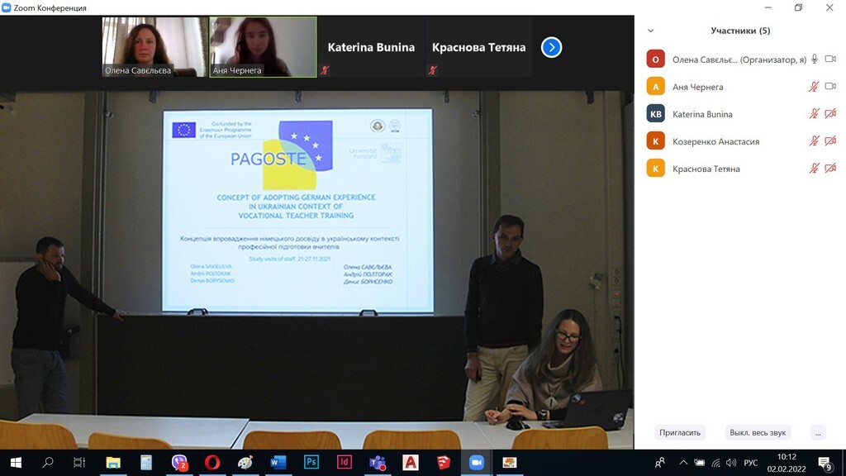Open the more options ellipsis button
This screenshot has height=476, width=846.
coord(818,432)
